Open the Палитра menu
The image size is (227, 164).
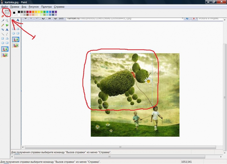click(x=46, y=7)
